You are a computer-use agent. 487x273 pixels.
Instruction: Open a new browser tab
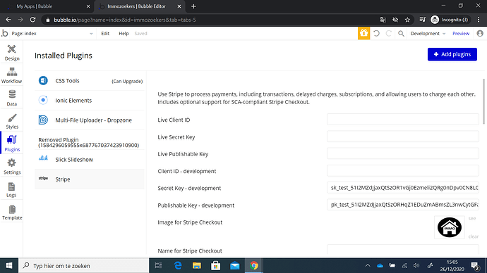[x=193, y=6]
